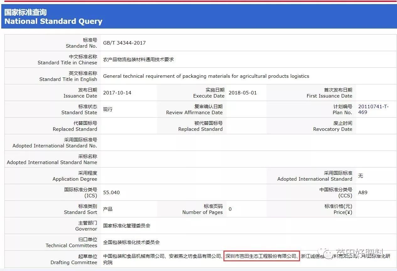Click the plan number 20110741-T-469

coord(373,109)
